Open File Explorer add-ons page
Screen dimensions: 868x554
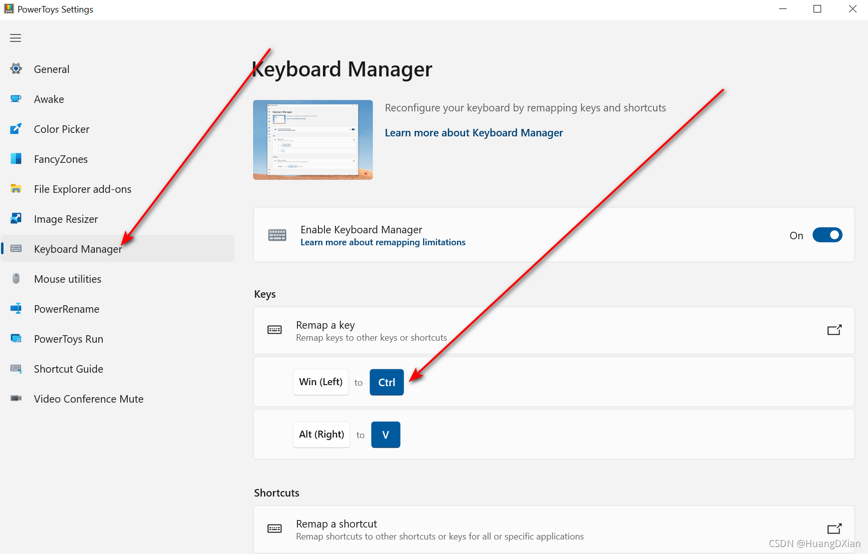(x=118, y=189)
